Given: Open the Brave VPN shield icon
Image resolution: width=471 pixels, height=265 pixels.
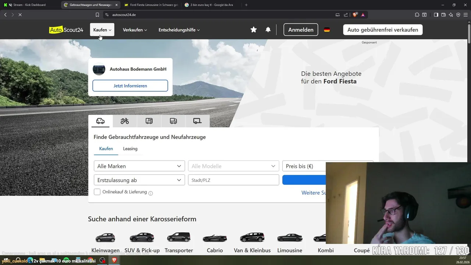Looking at the screenshot, I should [x=458, y=15].
